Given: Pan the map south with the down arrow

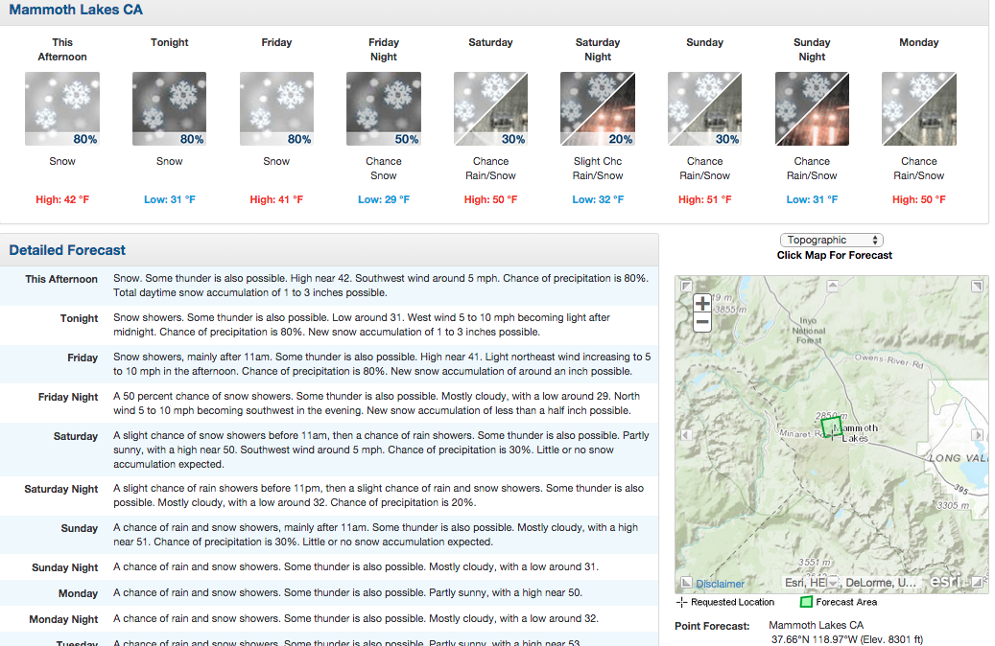Looking at the screenshot, I should coord(832,582).
